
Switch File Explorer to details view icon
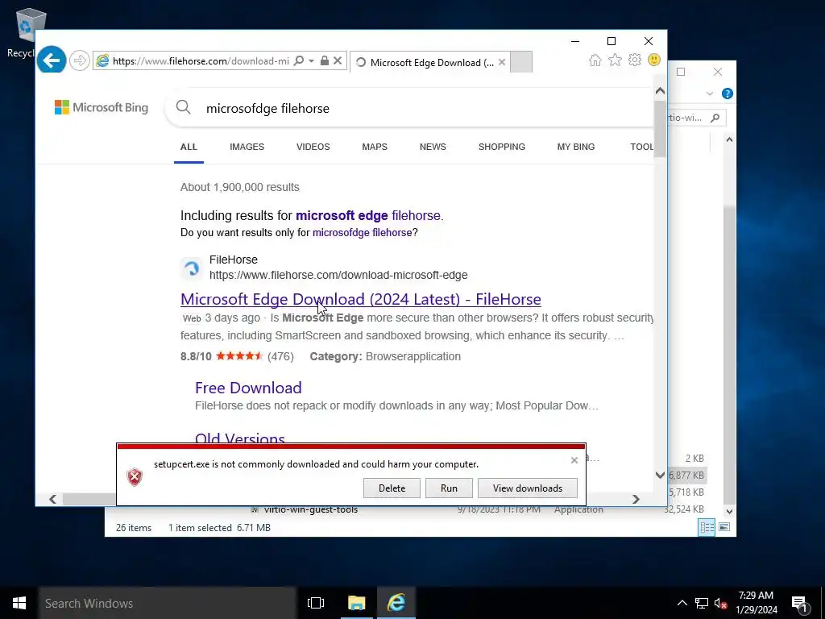[x=707, y=527]
